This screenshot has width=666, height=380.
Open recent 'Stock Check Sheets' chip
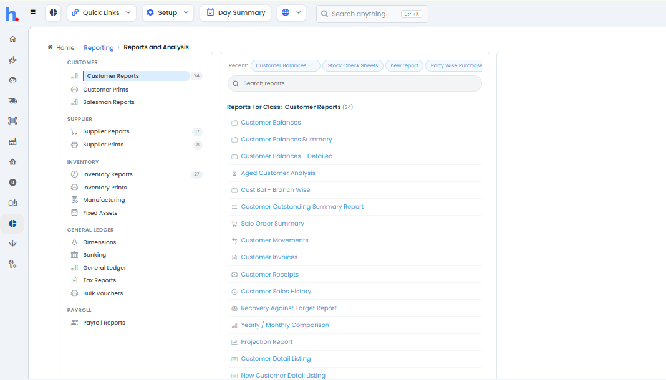pos(352,66)
